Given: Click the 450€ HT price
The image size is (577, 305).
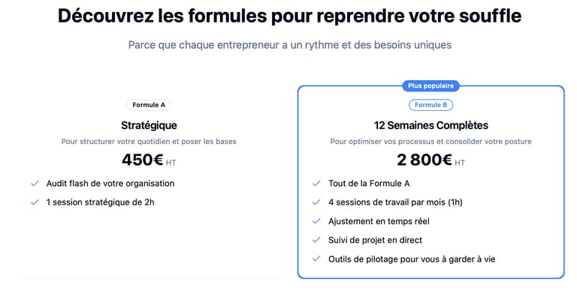Looking at the screenshot, I should point(148,160).
